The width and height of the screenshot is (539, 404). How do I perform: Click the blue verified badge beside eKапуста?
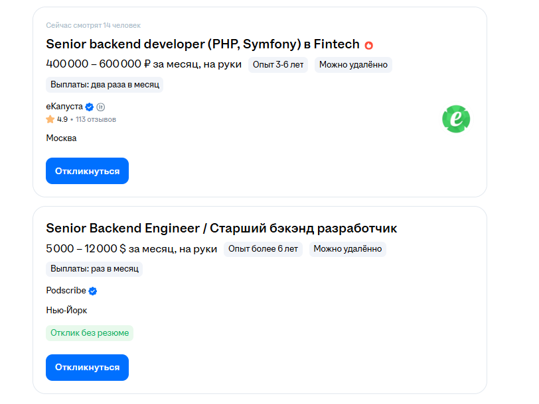[x=89, y=106]
